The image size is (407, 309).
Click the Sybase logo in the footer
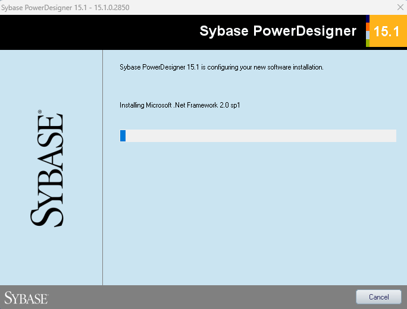26,298
